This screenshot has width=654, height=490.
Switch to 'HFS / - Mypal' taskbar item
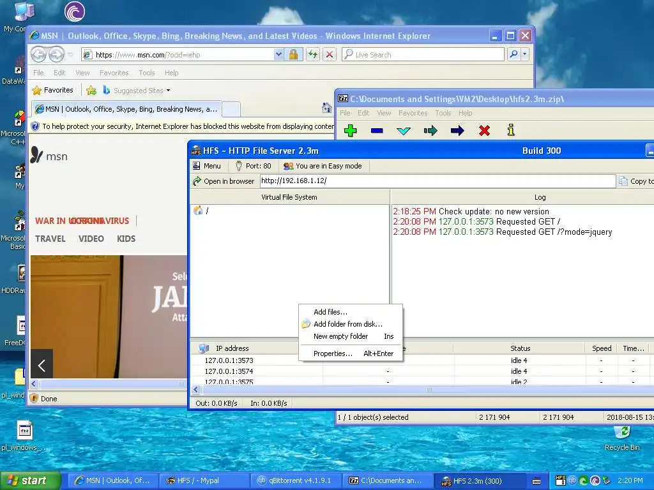204,480
